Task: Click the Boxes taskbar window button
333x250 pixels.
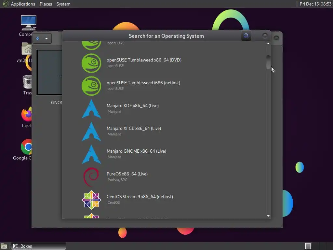Action: pyautogui.click(x=38, y=246)
